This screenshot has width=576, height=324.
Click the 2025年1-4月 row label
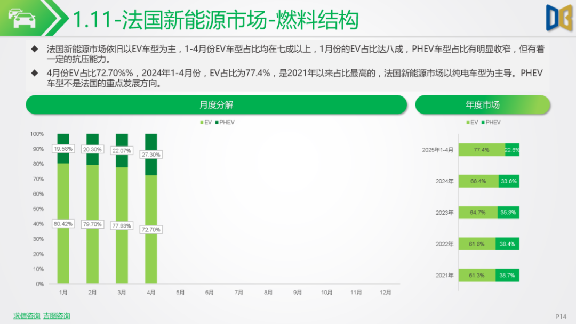pyautogui.click(x=437, y=150)
